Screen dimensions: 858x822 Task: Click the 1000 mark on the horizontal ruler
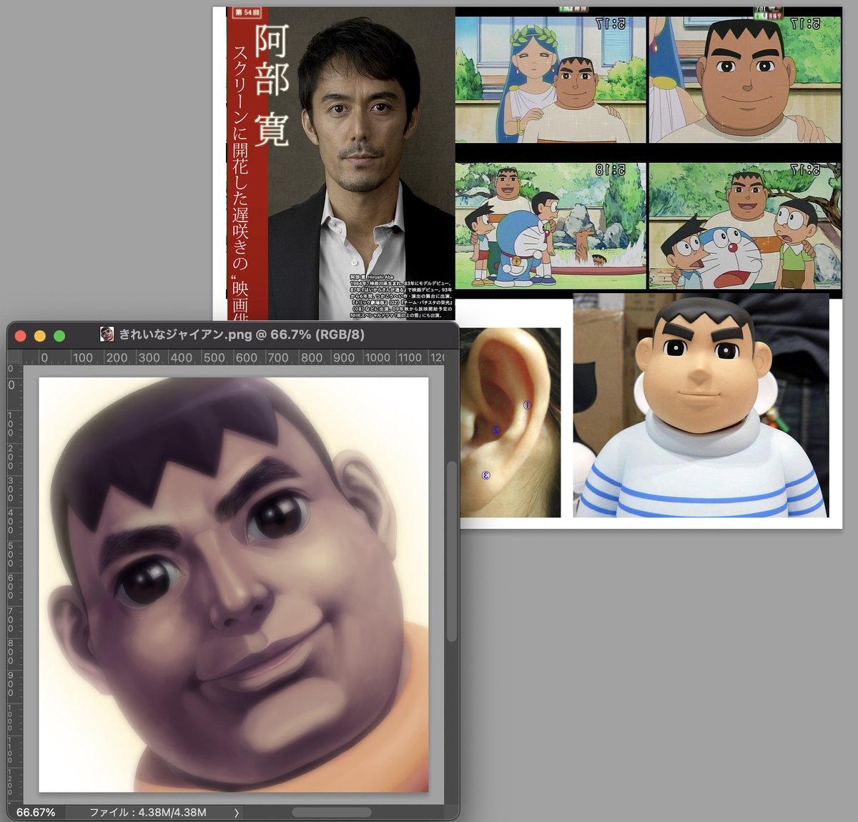378,357
